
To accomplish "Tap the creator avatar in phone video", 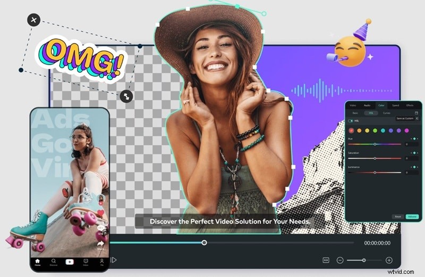I will point(101,199).
